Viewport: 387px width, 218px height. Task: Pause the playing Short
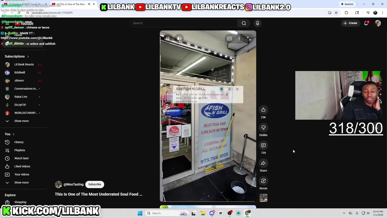click(x=168, y=38)
